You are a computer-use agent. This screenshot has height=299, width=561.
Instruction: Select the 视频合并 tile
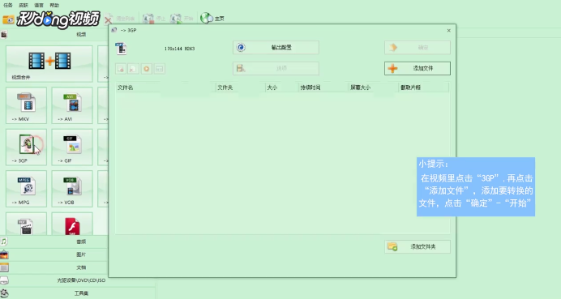point(49,64)
